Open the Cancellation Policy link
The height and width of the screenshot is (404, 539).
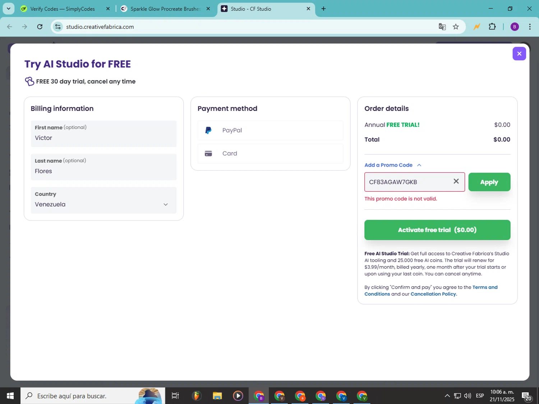(434, 294)
